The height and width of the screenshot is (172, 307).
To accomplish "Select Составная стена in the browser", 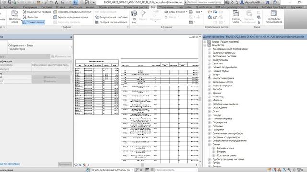I will pos(226,155).
